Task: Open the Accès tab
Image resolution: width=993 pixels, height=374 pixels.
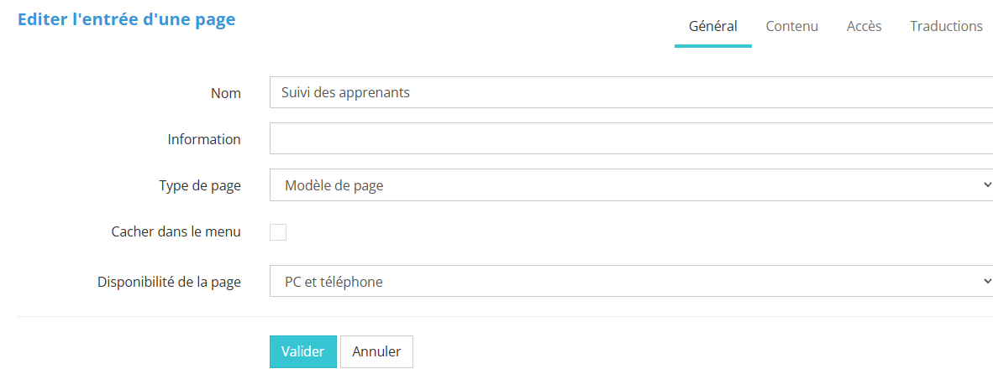Action: pyautogui.click(x=864, y=26)
